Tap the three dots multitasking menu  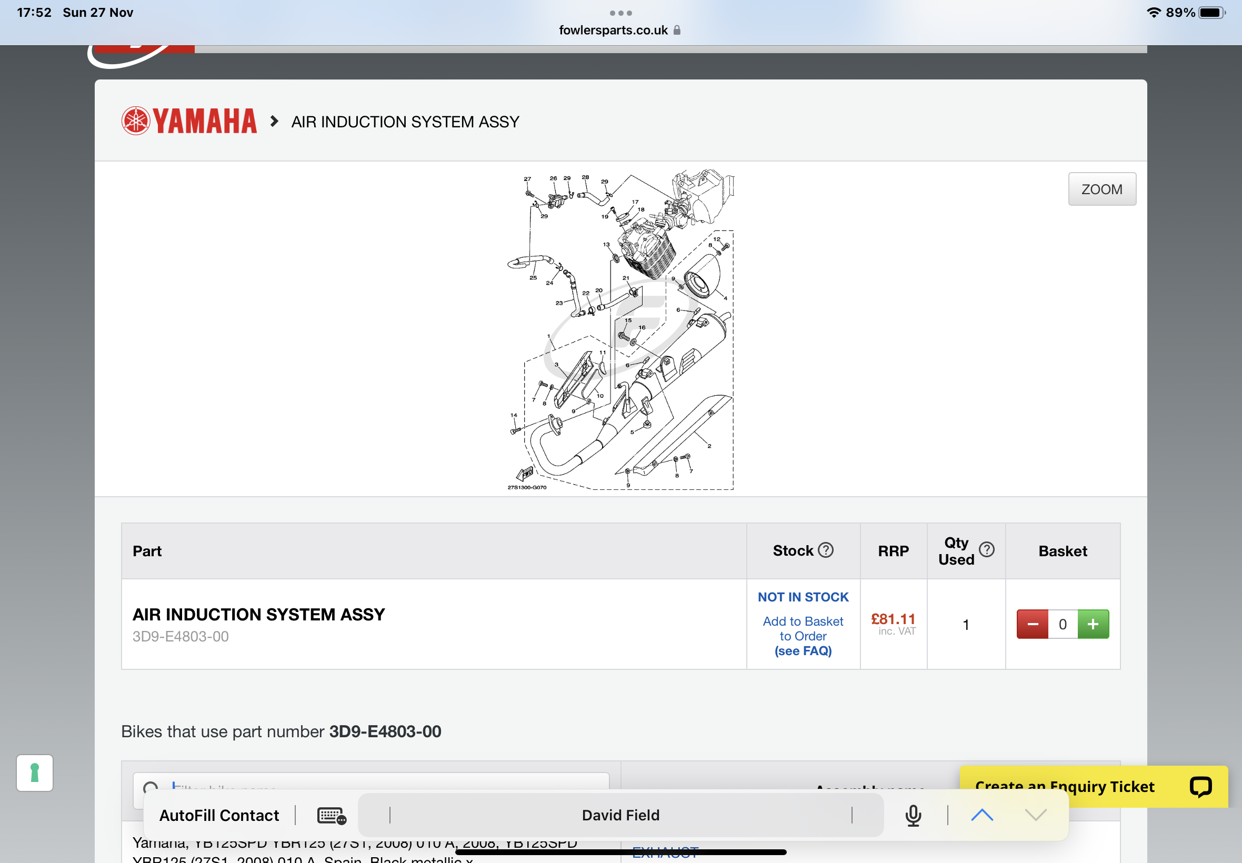coord(620,13)
